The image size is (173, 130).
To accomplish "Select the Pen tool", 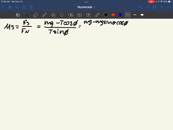I will (26, 15).
